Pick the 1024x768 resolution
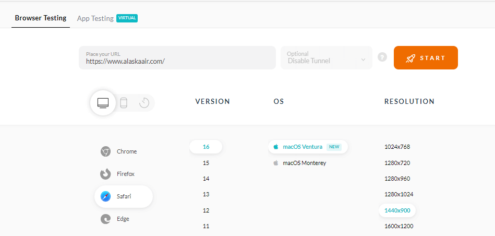 (397, 147)
